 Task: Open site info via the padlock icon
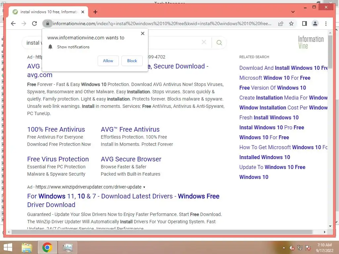point(48,23)
